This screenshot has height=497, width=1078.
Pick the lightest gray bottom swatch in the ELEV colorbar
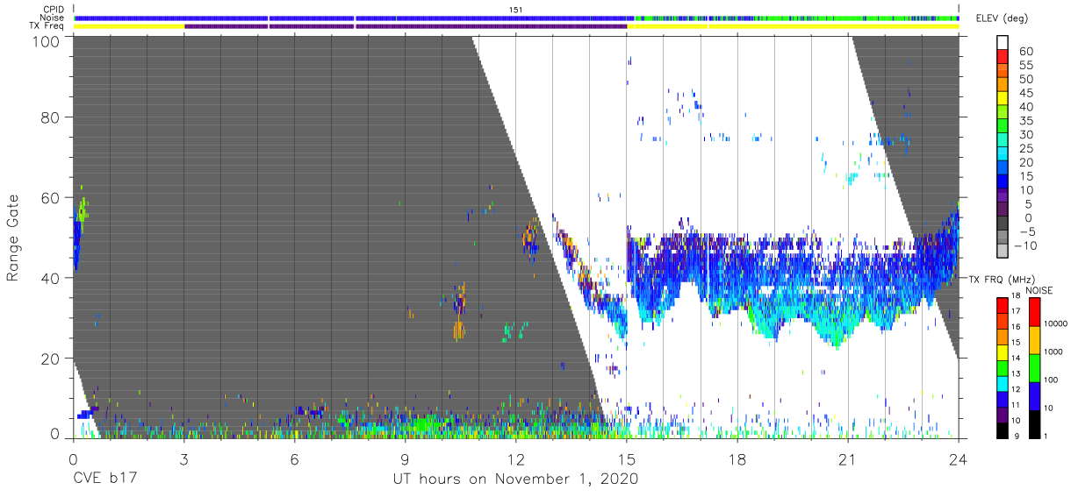point(1004,251)
